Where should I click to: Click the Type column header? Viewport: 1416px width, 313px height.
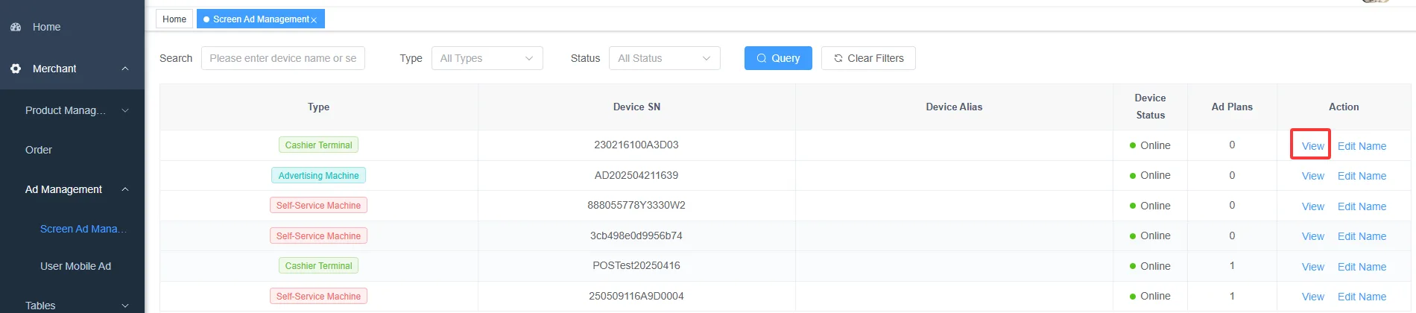[318, 107]
